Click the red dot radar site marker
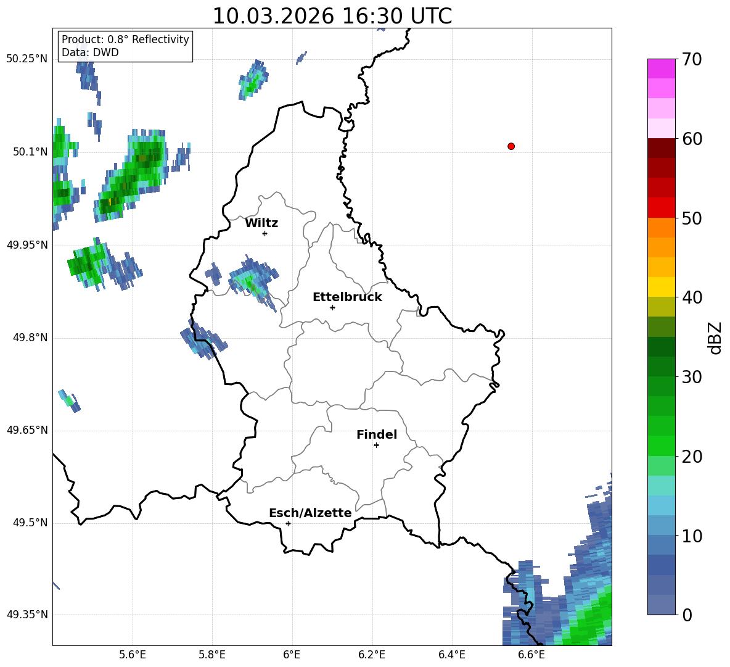 click(x=511, y=146)
